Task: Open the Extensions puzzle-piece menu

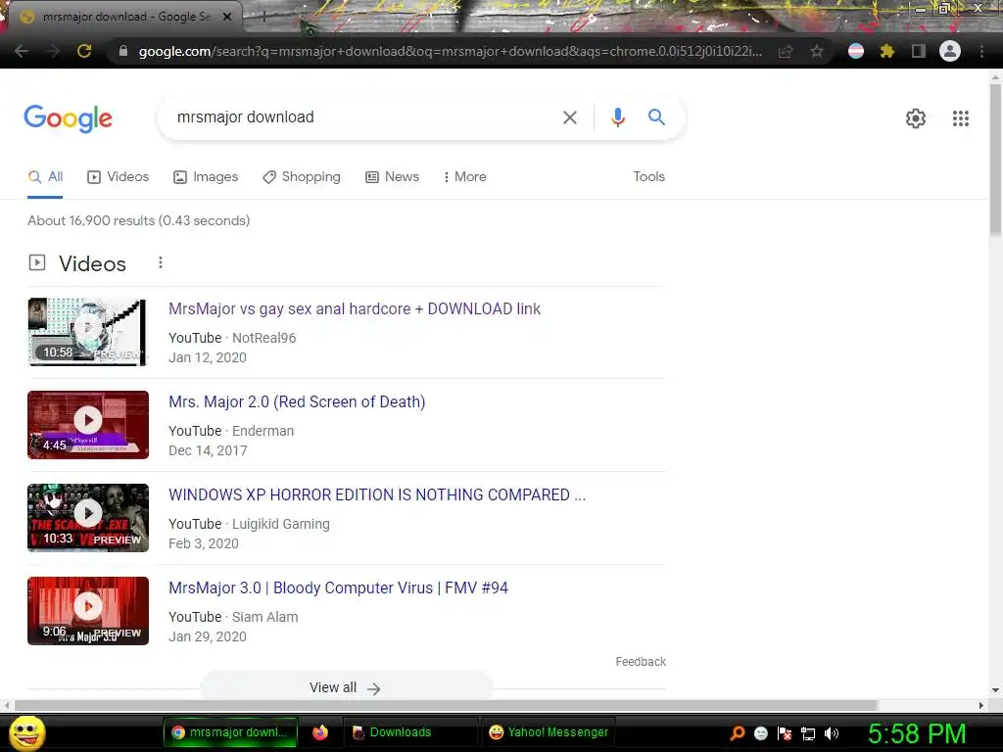Action: coord(887,51)
